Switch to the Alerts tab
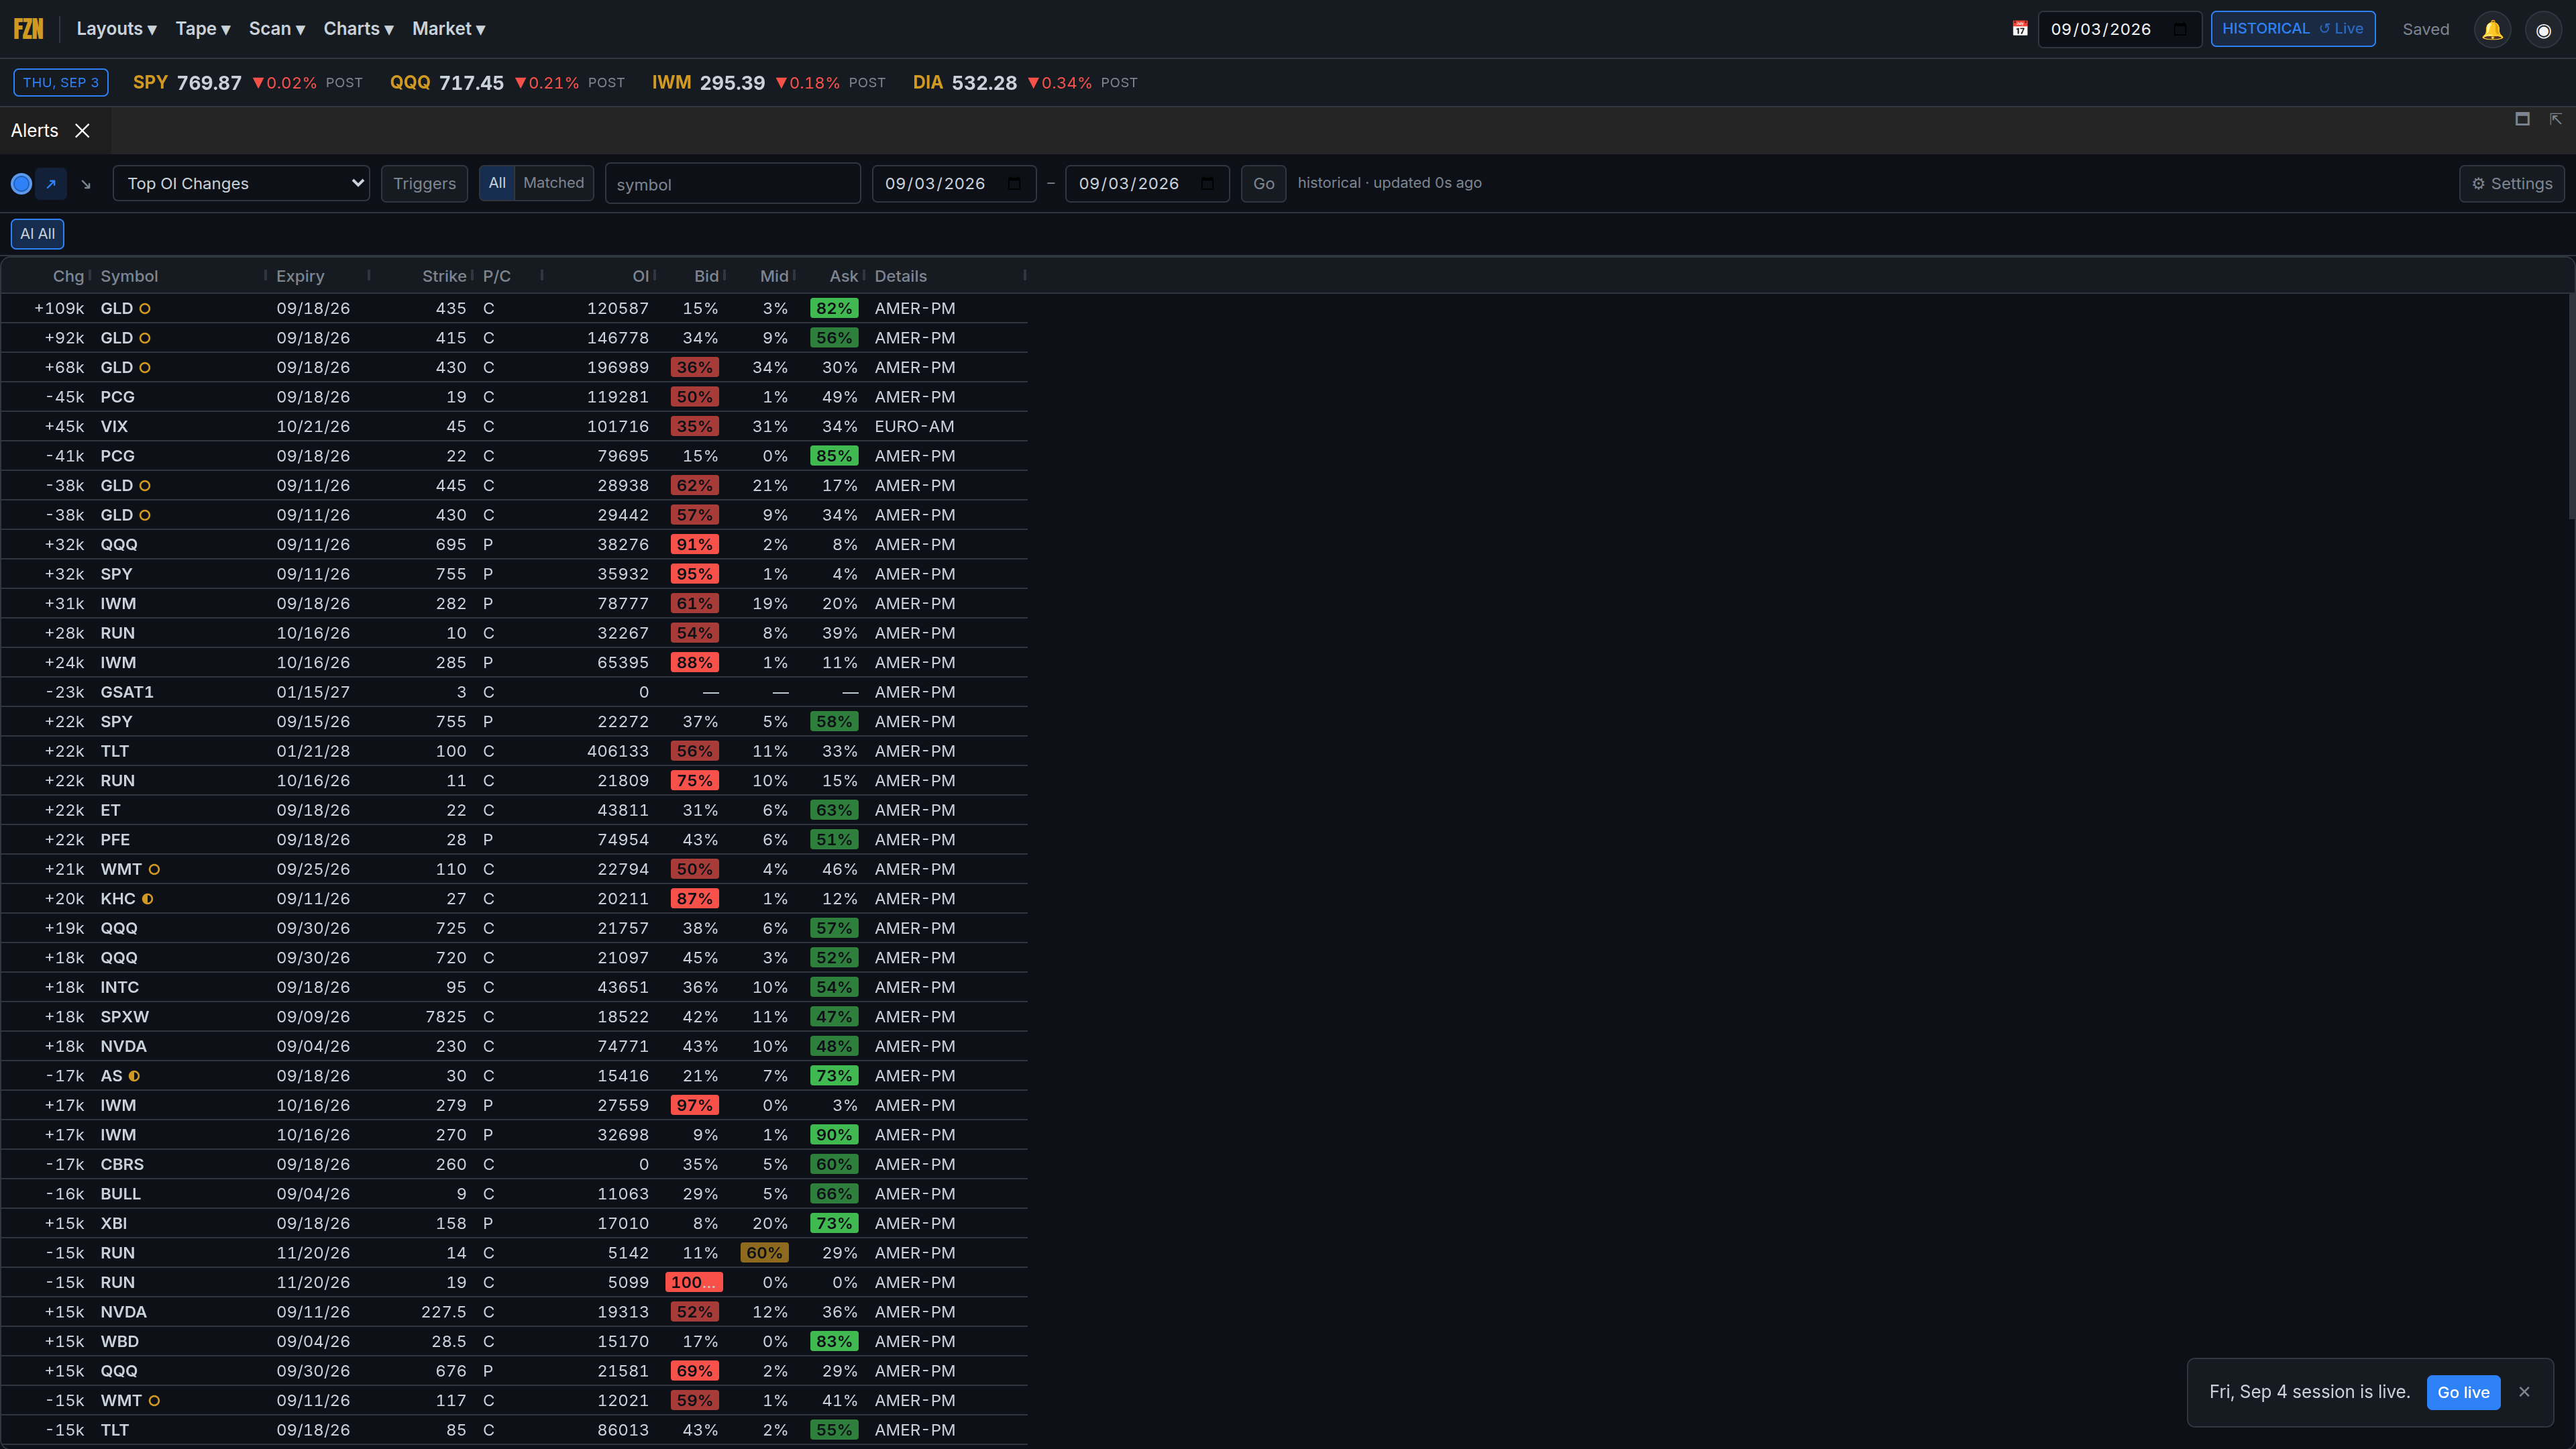This screenshot has height=1449, width=2576. [35, 131]
